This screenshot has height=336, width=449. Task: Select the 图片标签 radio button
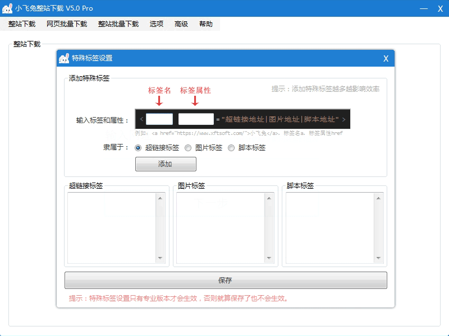(x=188, y=148)
